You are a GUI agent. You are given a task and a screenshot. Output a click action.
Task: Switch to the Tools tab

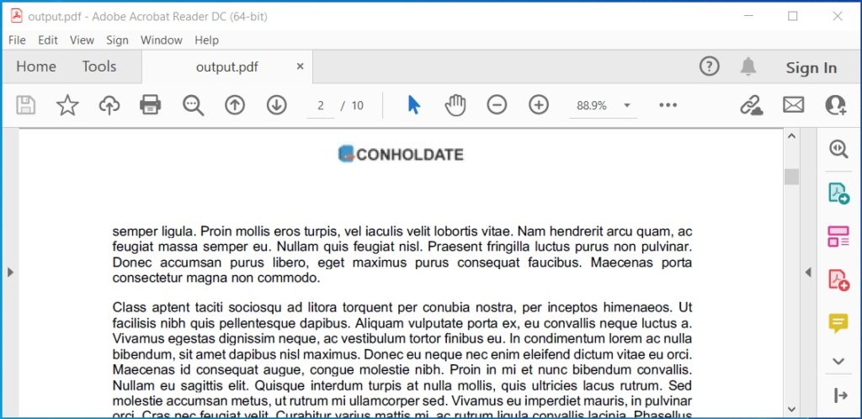pyautogui.click(x=99, y=67)
